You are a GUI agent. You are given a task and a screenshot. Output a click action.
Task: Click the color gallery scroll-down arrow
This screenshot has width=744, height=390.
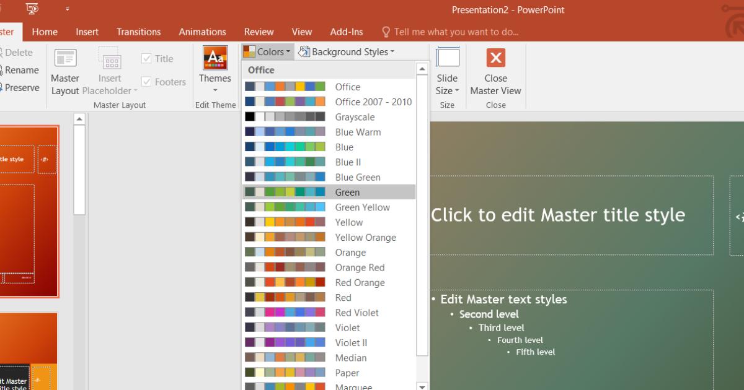[x=422, y=385]
